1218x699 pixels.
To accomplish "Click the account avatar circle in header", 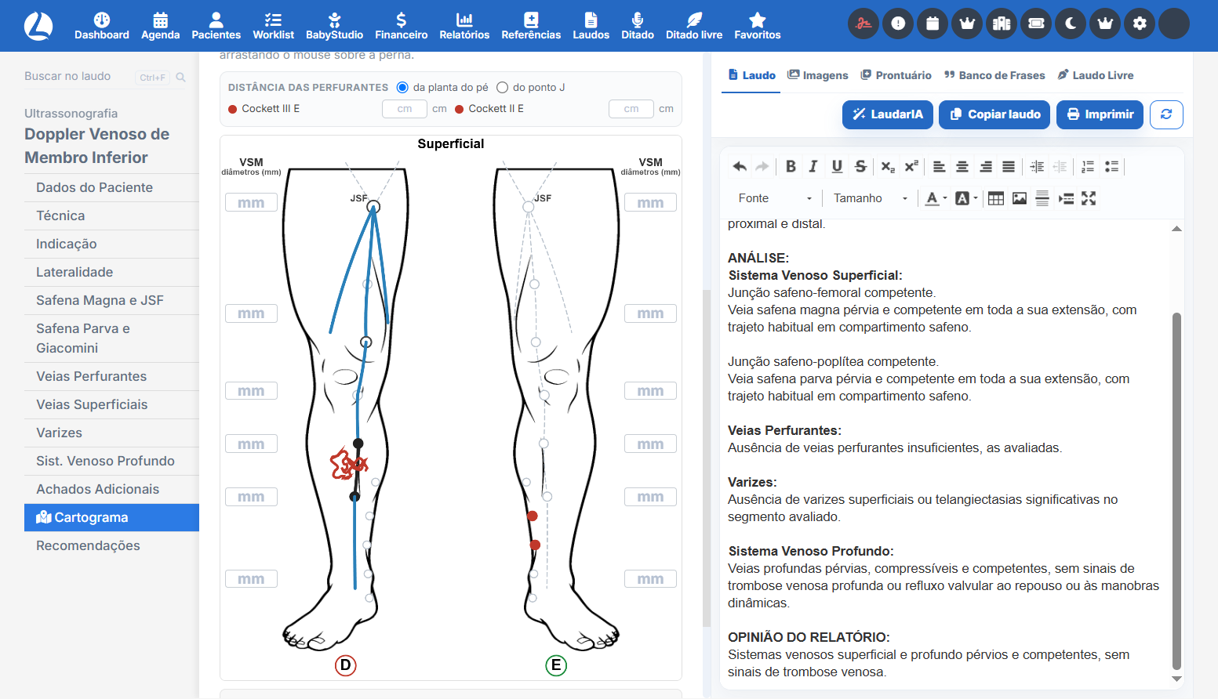I will [1174, 24].
